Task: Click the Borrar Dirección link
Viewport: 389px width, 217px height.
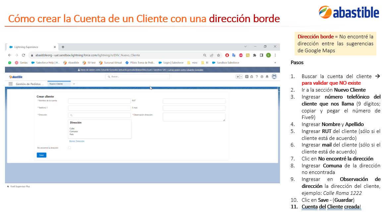Action: tap(77, 141)
